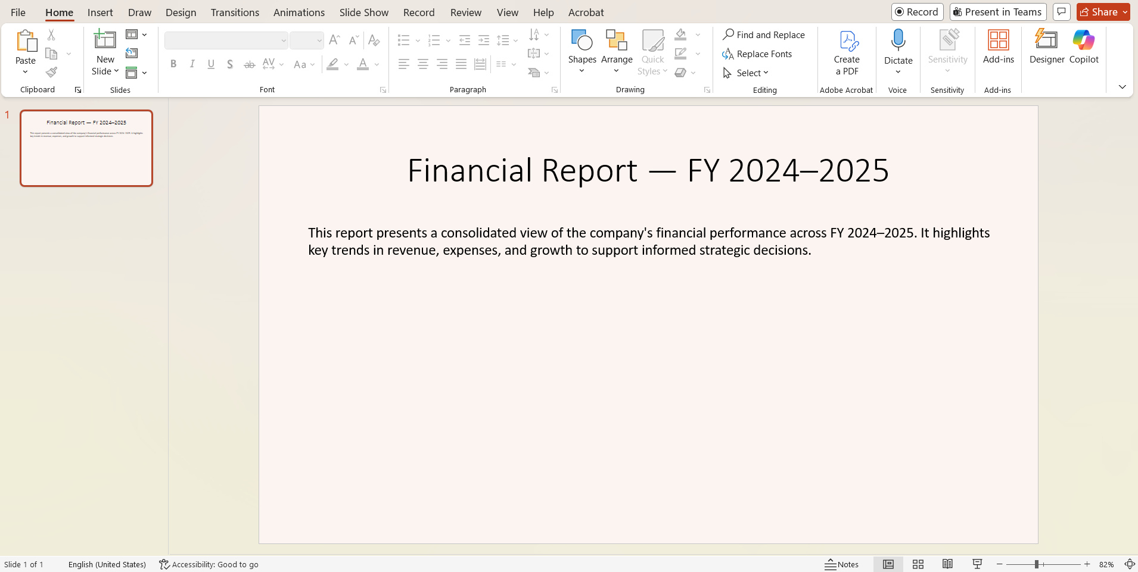Click Find and Replace

(x=764, y=35)
